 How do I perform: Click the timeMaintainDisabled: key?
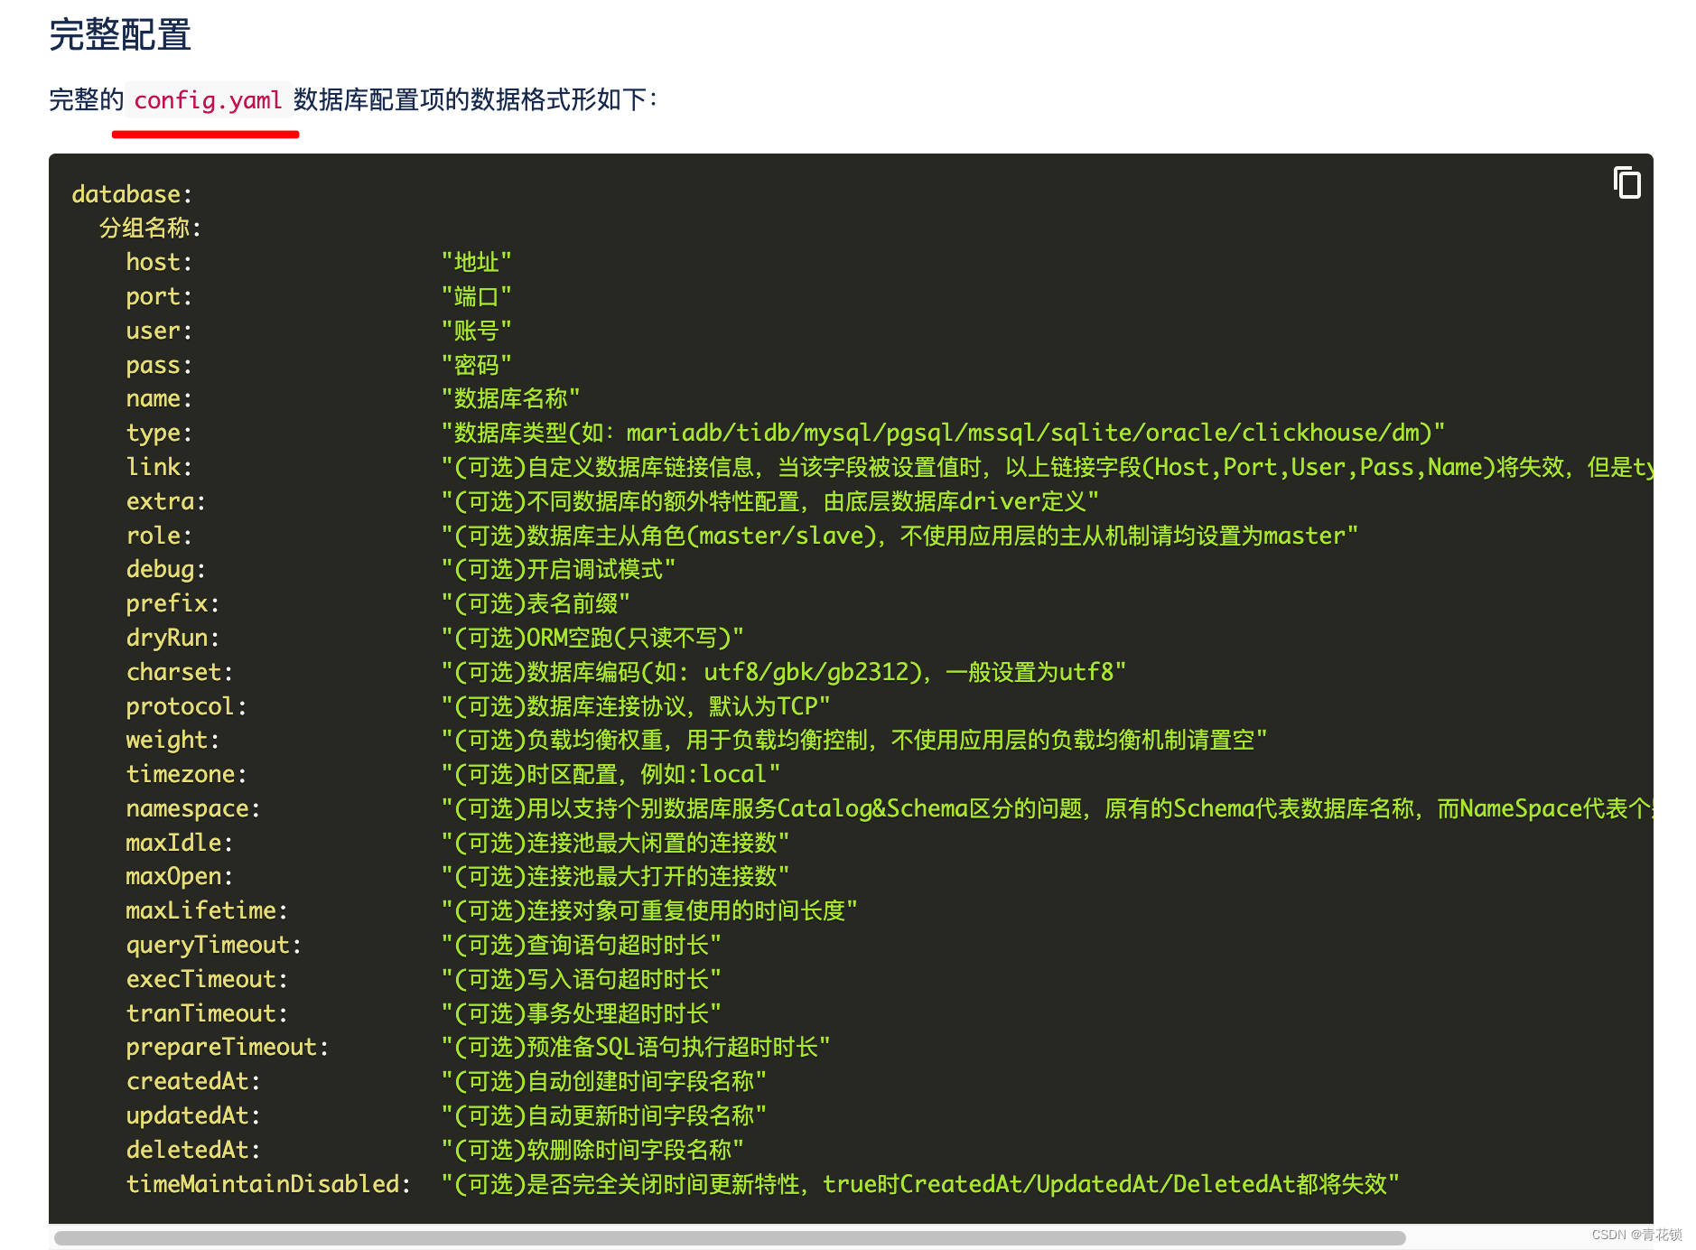click(x=268, y=1184)
